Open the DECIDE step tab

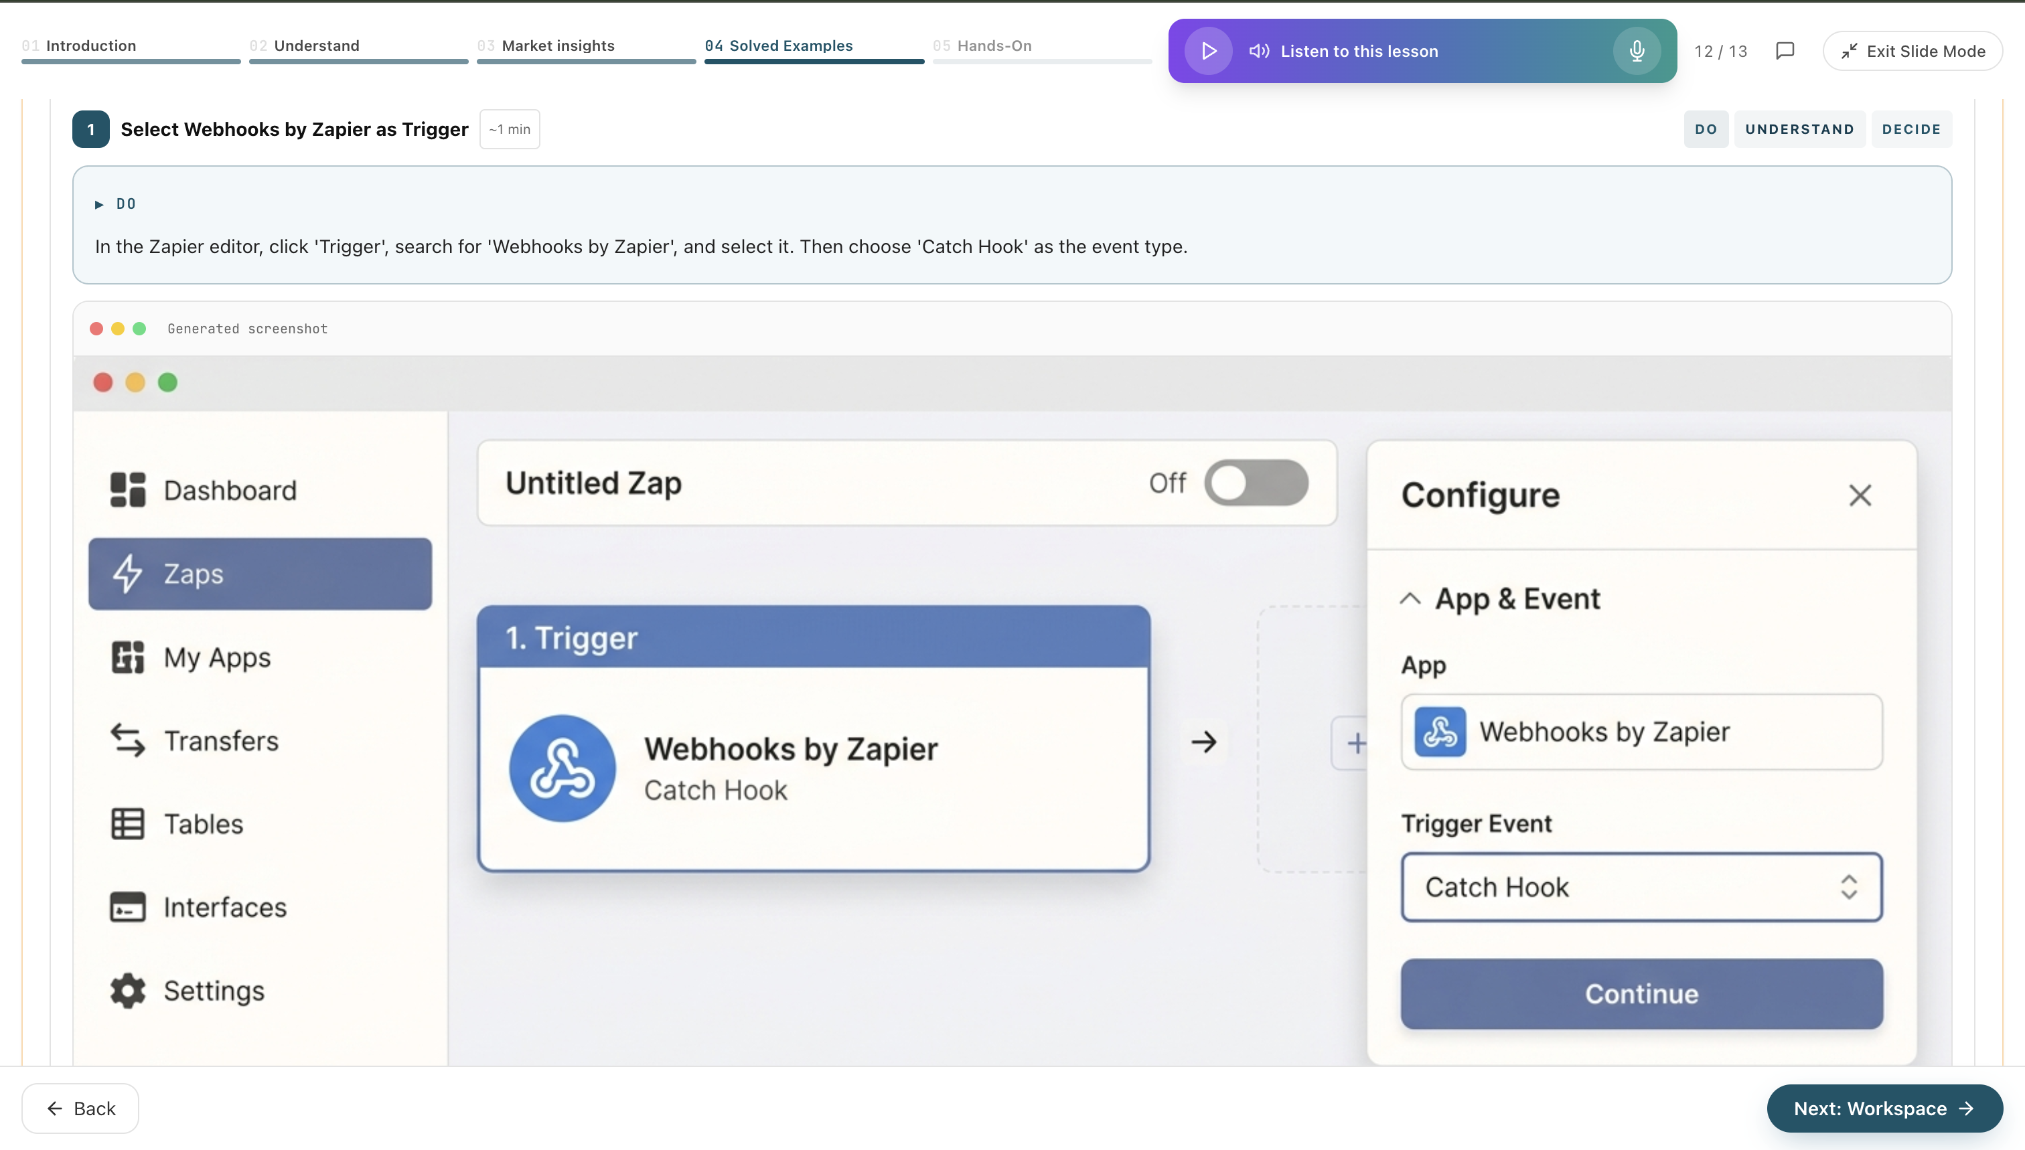pyautogui.click(x=1911, y=129)
